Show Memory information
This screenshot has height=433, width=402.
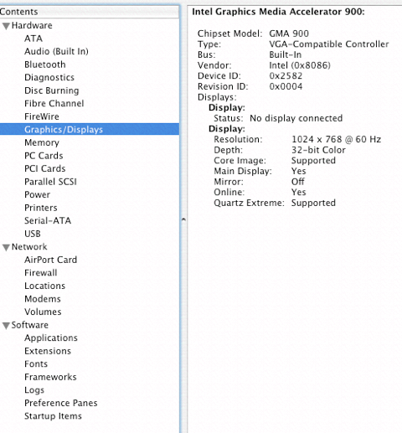coord(42,142)
